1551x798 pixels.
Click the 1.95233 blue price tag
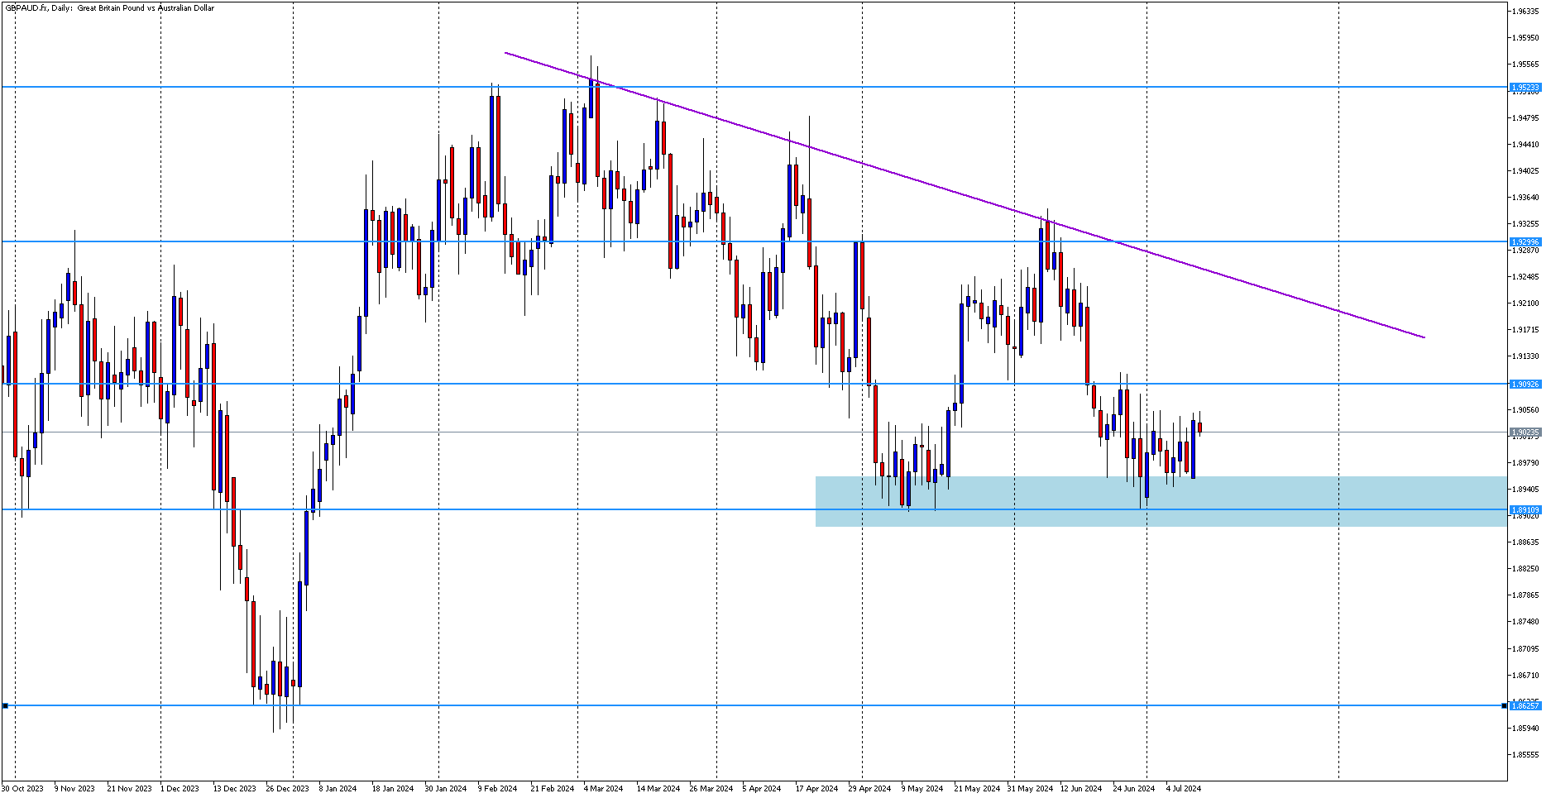pyautogui.click(x=1525, y=87)
